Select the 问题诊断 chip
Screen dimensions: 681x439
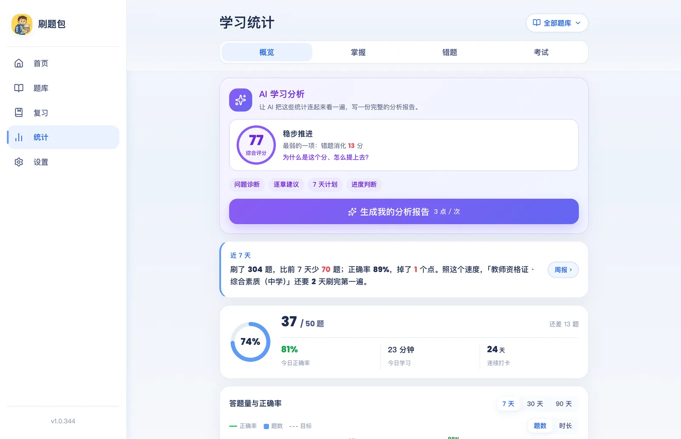click(x=247, y=184)
